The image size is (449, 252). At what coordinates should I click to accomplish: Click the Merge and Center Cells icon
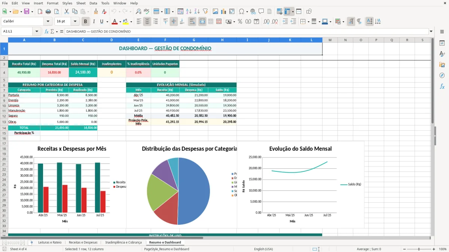[202, 21]
